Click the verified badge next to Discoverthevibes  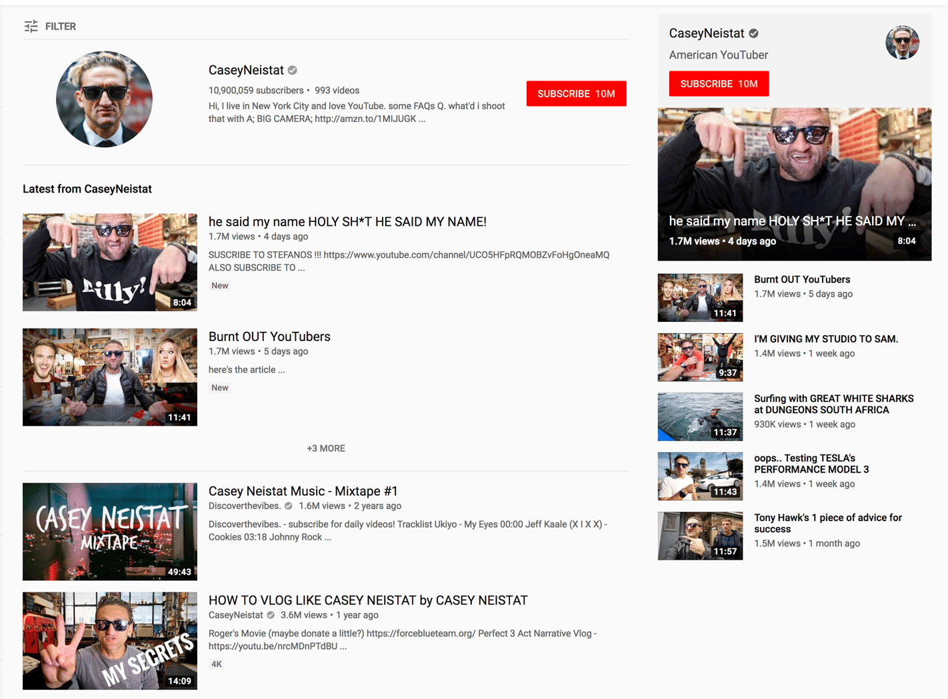(288, 505)
